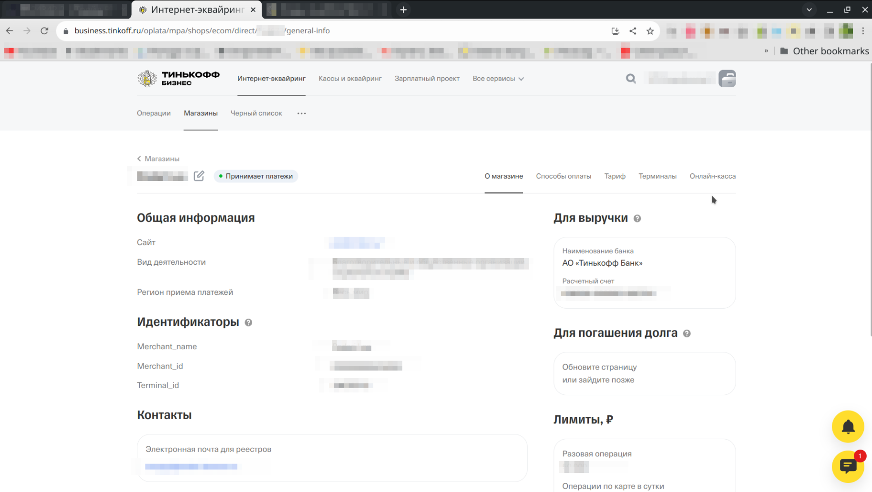Open the Other bookmarks folder
The image size is (872, 492).
tap(824, 51)
